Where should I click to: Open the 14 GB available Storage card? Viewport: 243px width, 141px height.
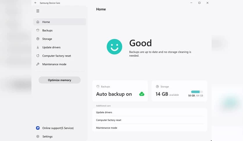179,91
